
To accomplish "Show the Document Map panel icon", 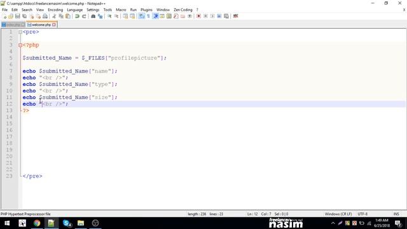I will tap(169, 16).
